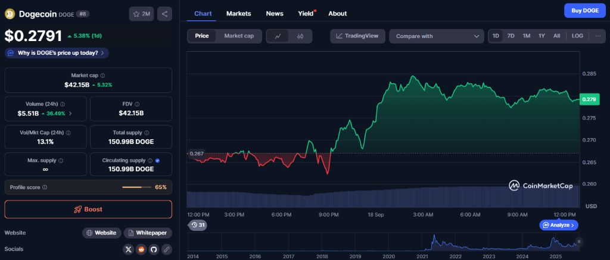Click Why is DOGE's price up today
610x260 pixels.
(x=57, y=53)
